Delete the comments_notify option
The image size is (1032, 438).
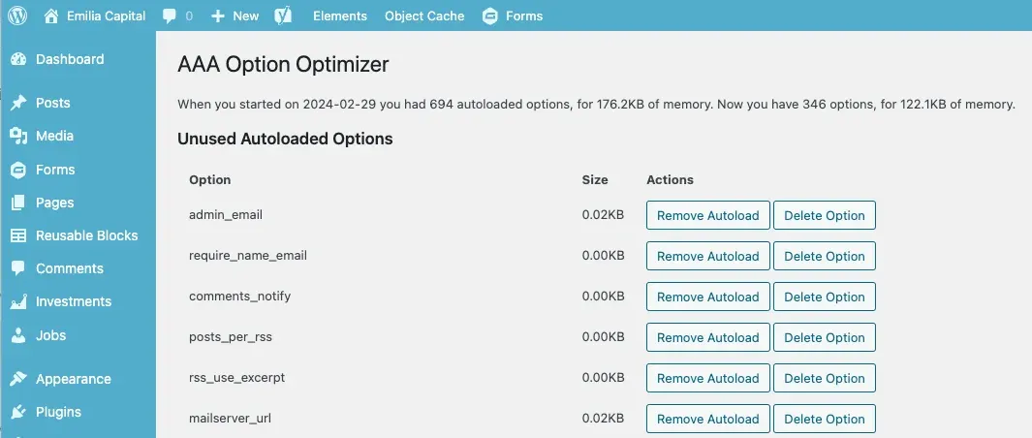824,297
